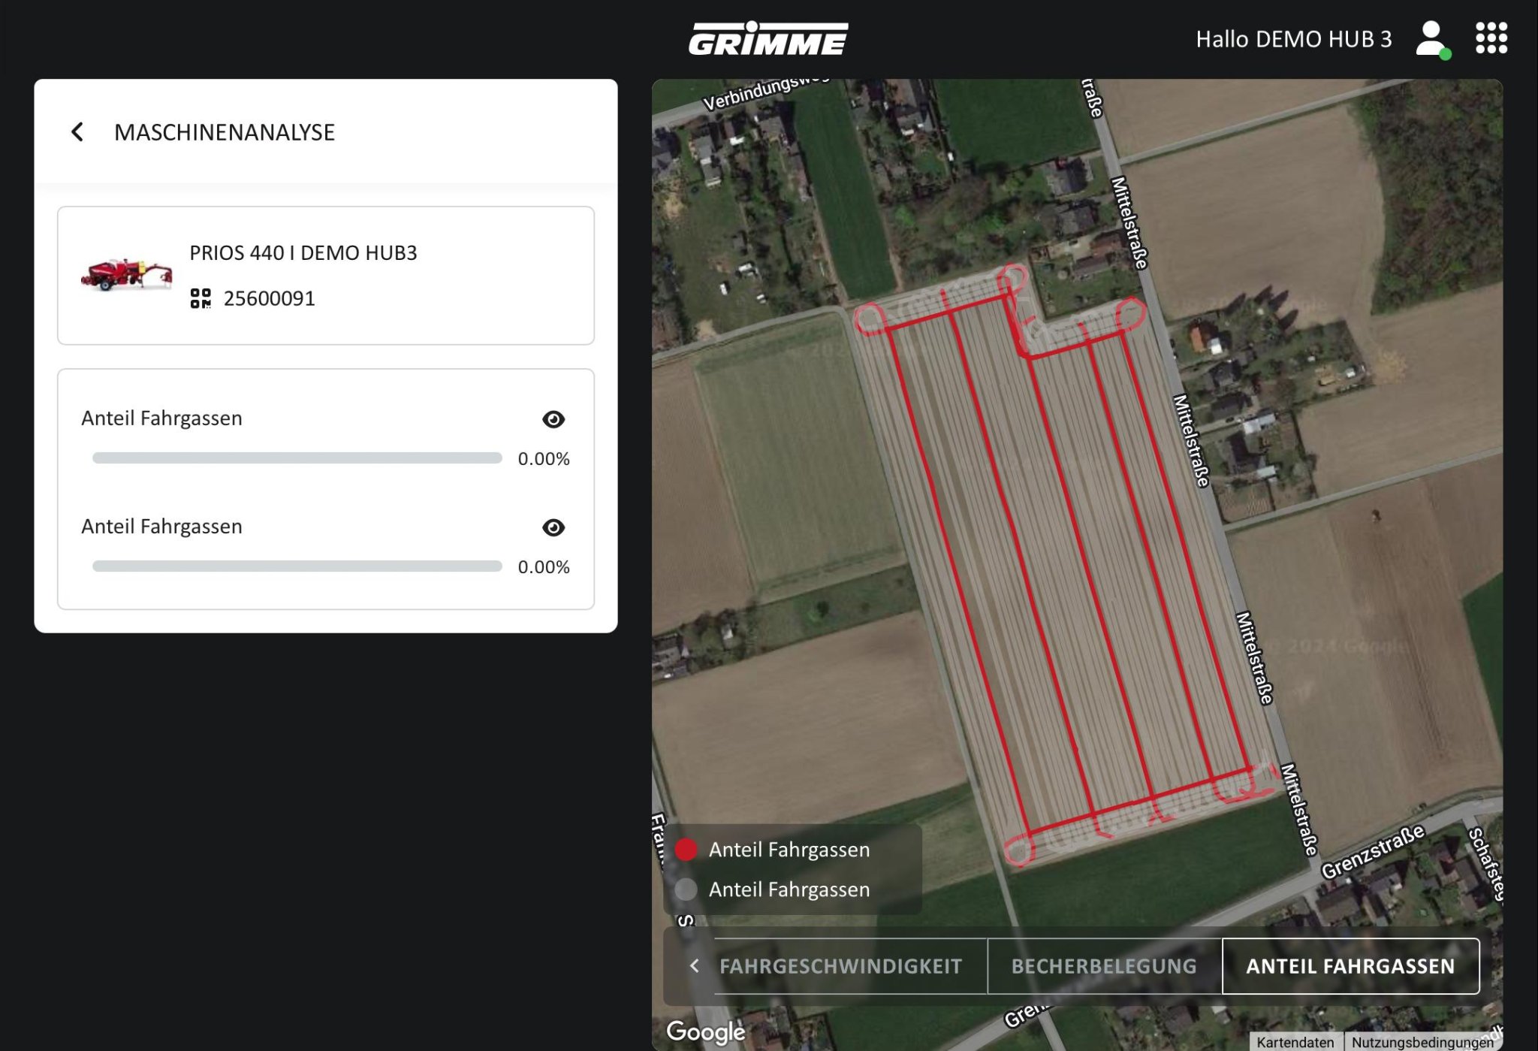Screen dimensions: 1538x1051
Task: Show earlier map tabs with left chevron
Action: pyautogui.click(x=695, y=966)
